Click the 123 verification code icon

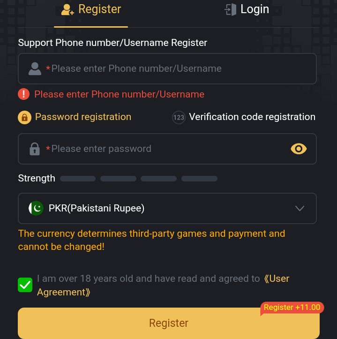click(179, 117)
